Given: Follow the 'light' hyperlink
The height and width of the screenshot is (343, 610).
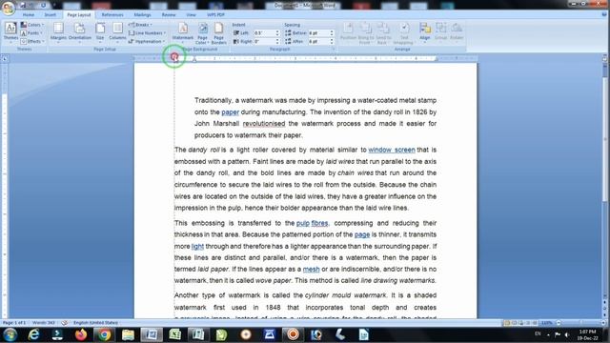Looking at the screenshot, I should tap(197, 246).
